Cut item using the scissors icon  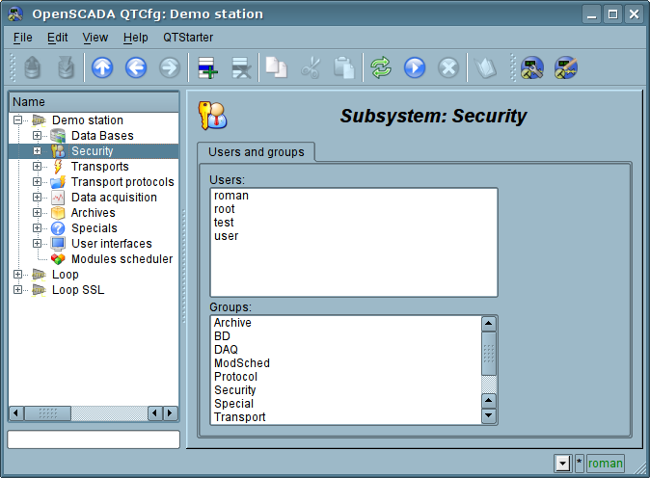tap(311, 67)
